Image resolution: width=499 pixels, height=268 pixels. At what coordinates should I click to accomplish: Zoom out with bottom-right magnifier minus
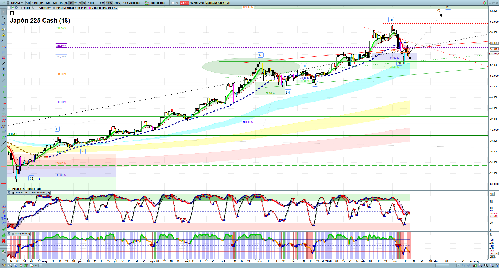coord(486,265)
